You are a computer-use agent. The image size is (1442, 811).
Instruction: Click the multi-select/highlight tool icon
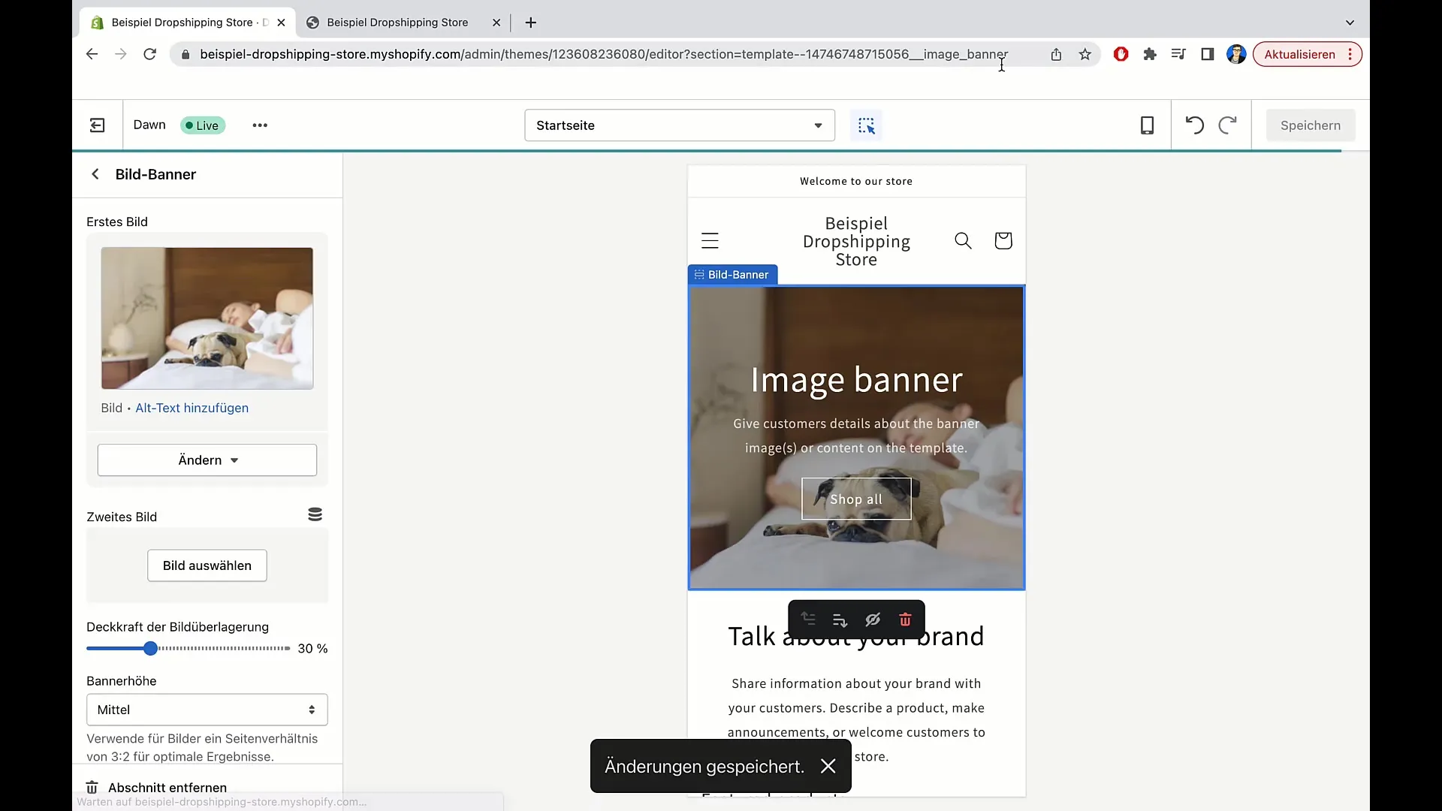(x=867, y=125)
